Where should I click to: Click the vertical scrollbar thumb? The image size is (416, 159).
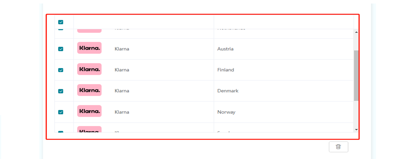click(x=356, y=76)
